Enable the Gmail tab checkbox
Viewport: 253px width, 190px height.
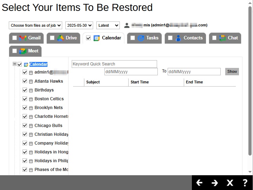pos(14,38)
